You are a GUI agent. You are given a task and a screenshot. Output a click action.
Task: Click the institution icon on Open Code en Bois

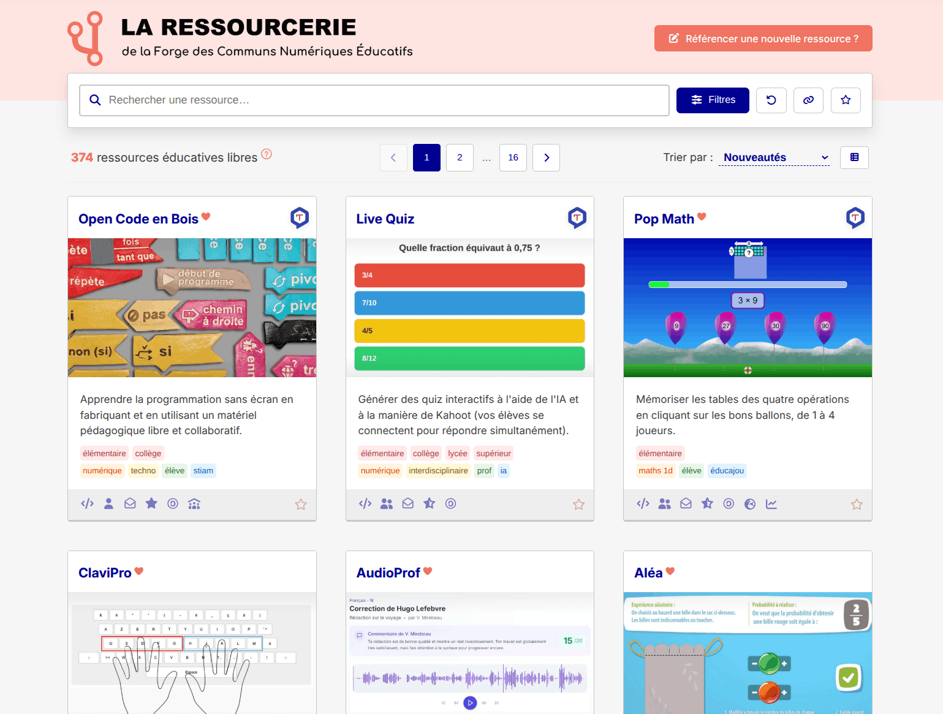[x=194, y=504]
